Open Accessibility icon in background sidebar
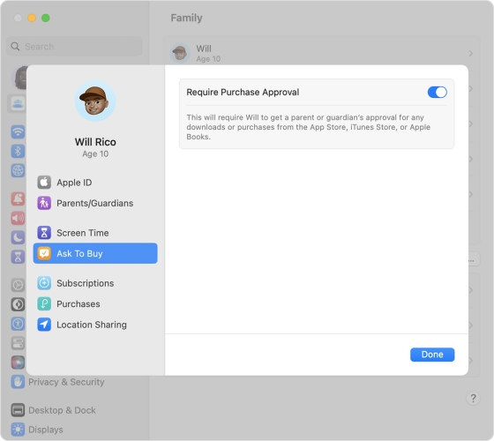The width and height of the screenshot is (494, 441). [18, 324]
